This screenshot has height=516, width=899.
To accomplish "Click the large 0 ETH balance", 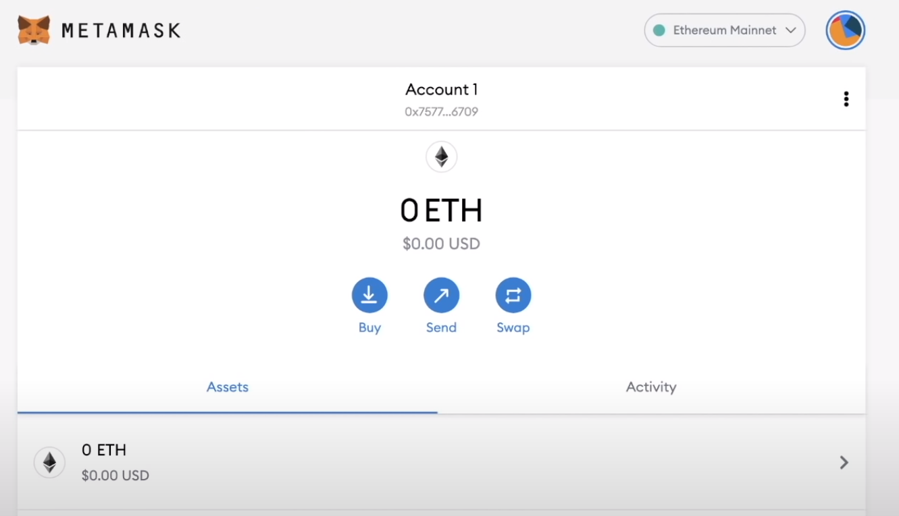I will [x=441, y=211].
